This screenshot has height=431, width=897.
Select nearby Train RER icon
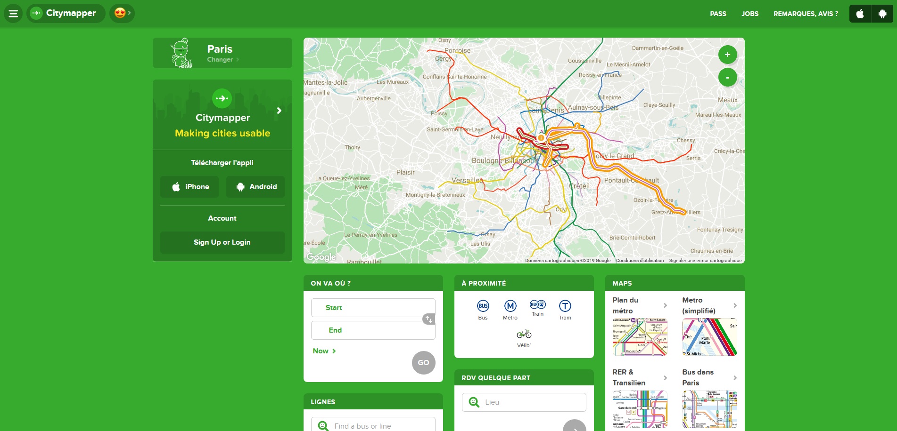pos(537,308)
